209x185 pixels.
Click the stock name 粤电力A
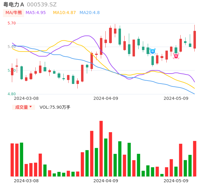pos(14,5)
